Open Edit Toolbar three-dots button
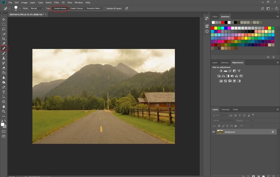Image resolution: width=280 pixels, height=177 pixels. pos(3,116)
